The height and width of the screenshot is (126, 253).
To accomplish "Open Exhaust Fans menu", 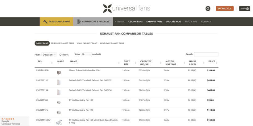I will pyautogui.click(x=154, y=22).
